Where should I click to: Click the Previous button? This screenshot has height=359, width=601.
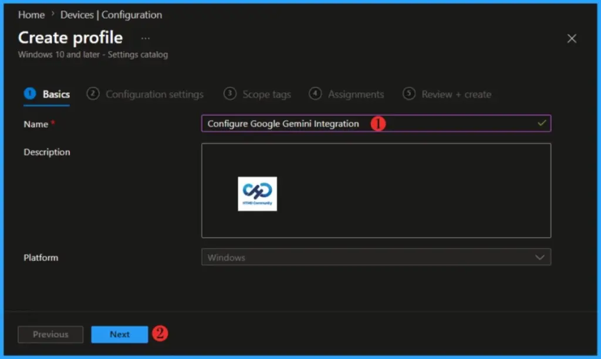pos(50,334)
